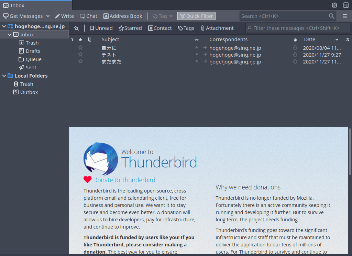
Task: Click the Filter these messages field
Action: [297, 28]
